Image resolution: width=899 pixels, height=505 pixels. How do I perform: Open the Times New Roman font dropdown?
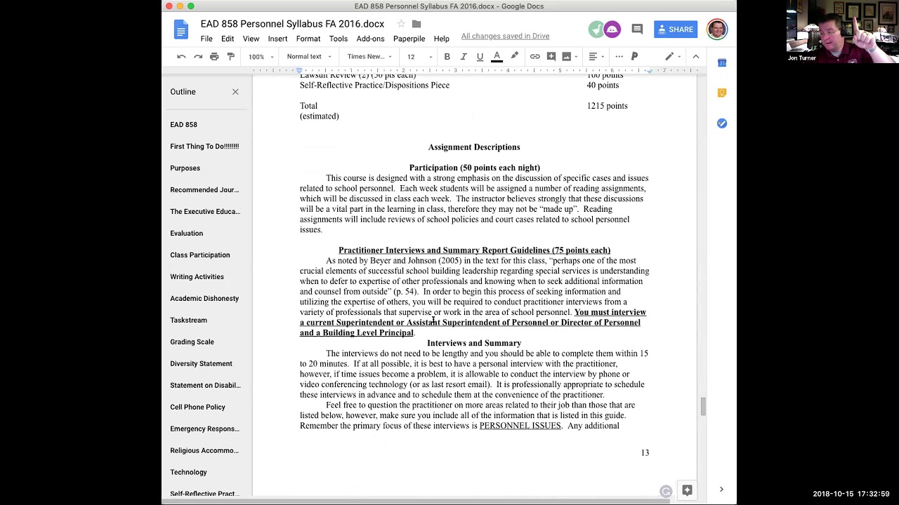point(369,57)
